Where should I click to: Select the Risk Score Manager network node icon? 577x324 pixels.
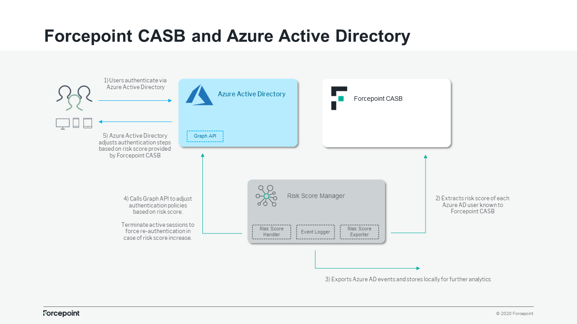pos(266,196)
